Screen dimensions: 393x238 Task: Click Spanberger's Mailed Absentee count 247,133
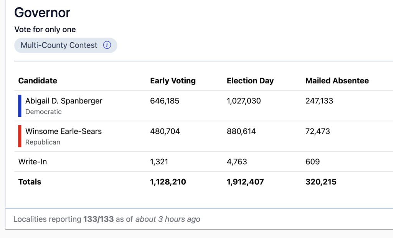click(x=319, y=101)
